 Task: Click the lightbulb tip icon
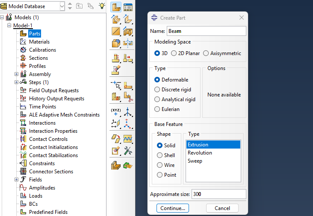click(102, 6)
